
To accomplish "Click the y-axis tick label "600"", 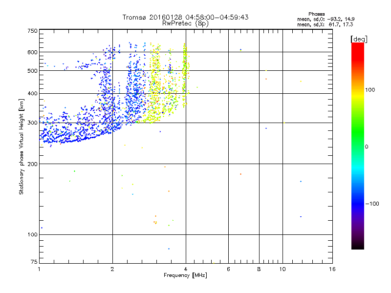I will (x=32, y=52).
